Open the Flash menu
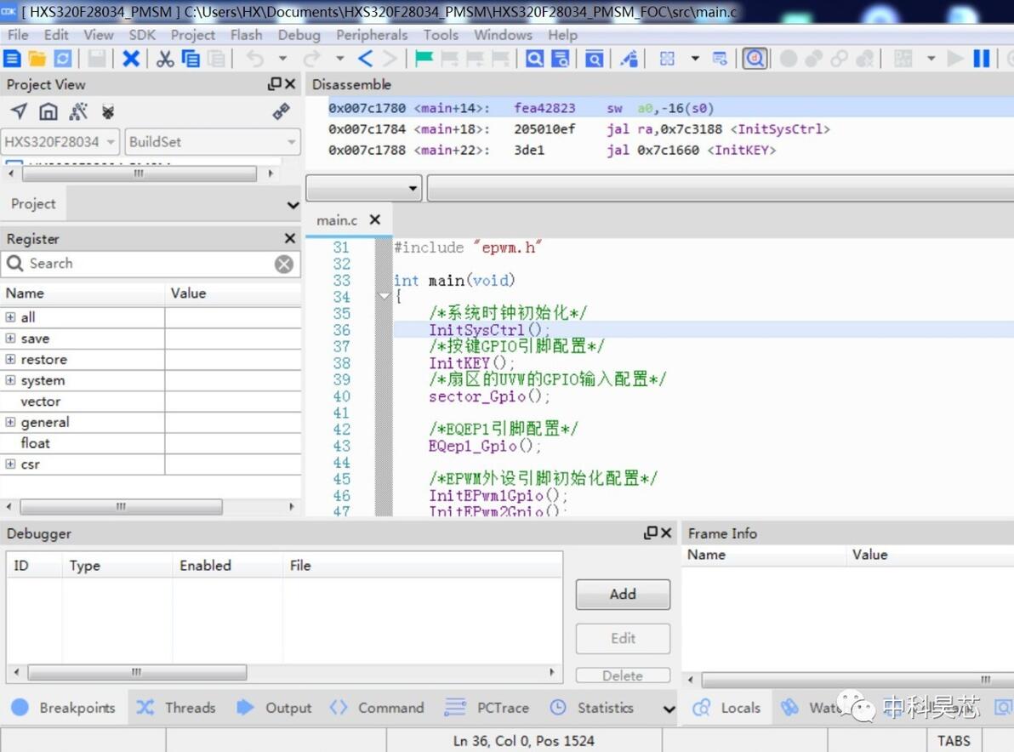 click(x=247, y=35)
